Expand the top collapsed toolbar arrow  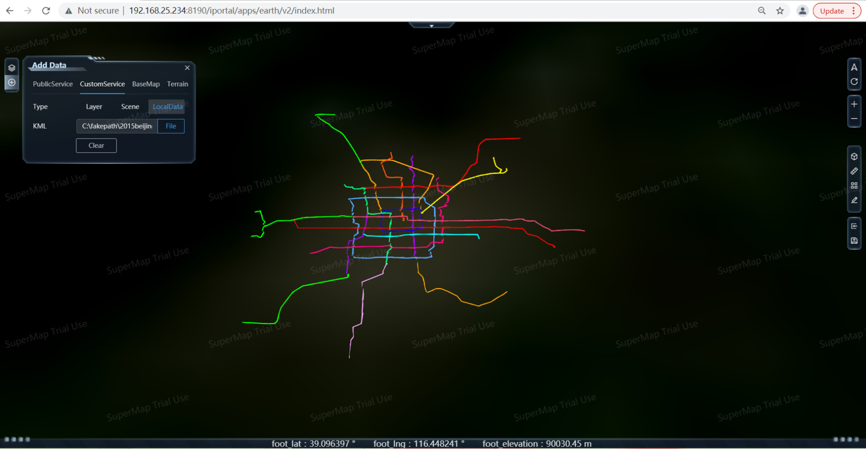point(432,26)
